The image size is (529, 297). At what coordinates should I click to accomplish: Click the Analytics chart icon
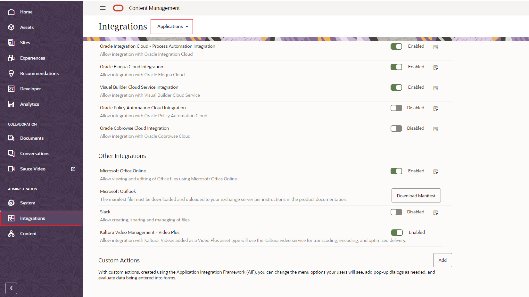(11, 104)
